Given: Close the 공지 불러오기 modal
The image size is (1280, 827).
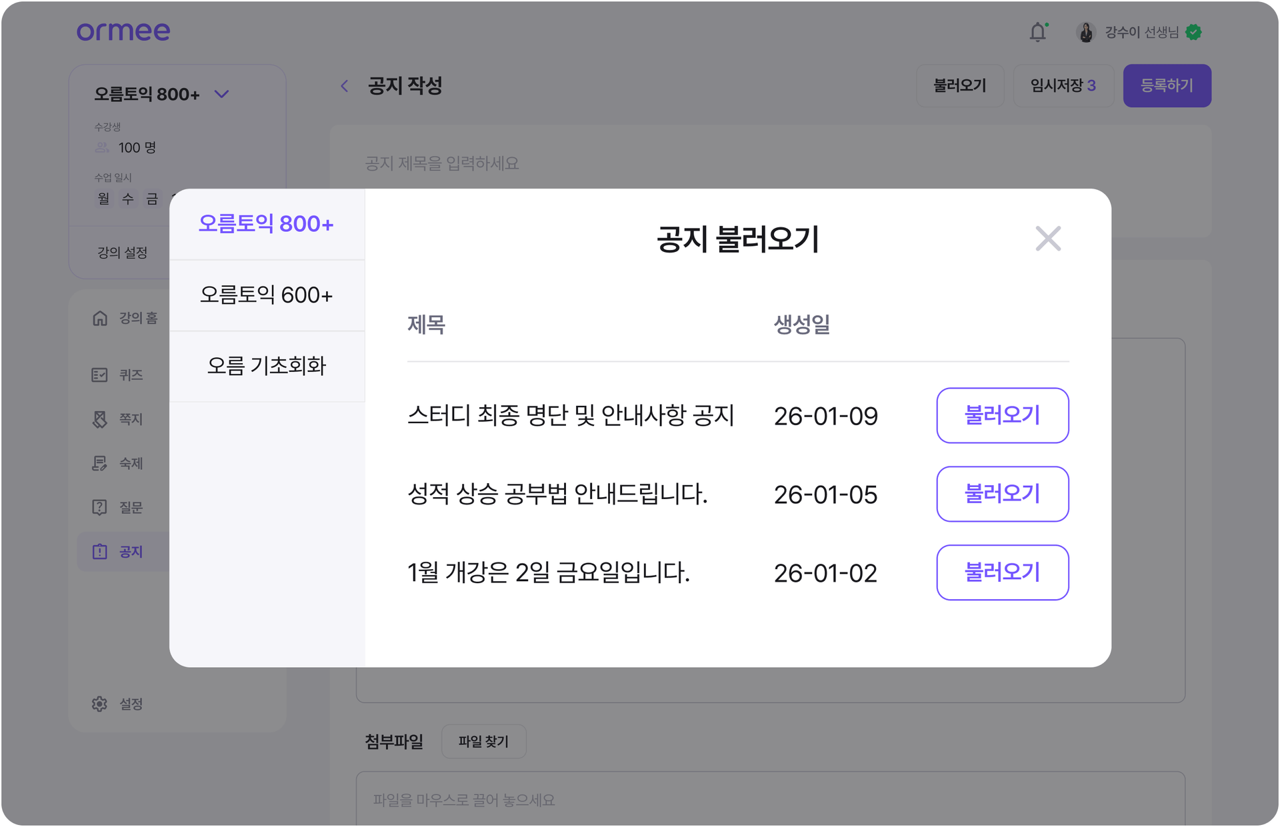Looking at the screenshot, I should [x=1048, y=239].
